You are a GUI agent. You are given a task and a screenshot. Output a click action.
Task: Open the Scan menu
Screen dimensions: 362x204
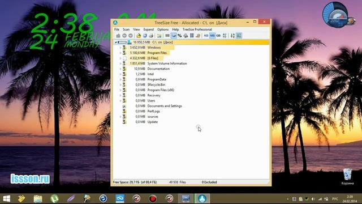click(x=126, y=29)
